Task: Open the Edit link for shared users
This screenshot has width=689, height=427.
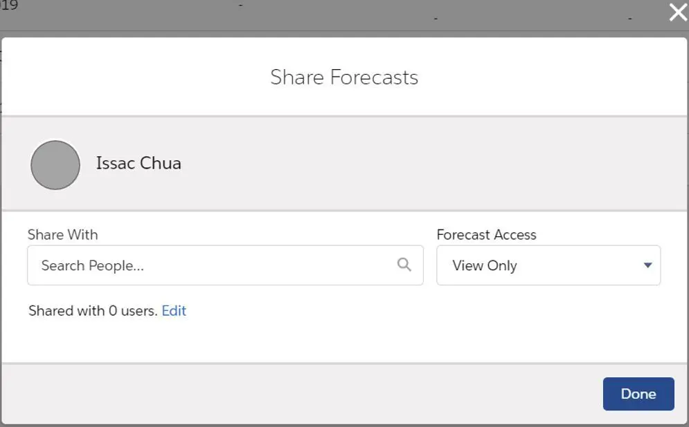Action: click(x=174, y=310)
